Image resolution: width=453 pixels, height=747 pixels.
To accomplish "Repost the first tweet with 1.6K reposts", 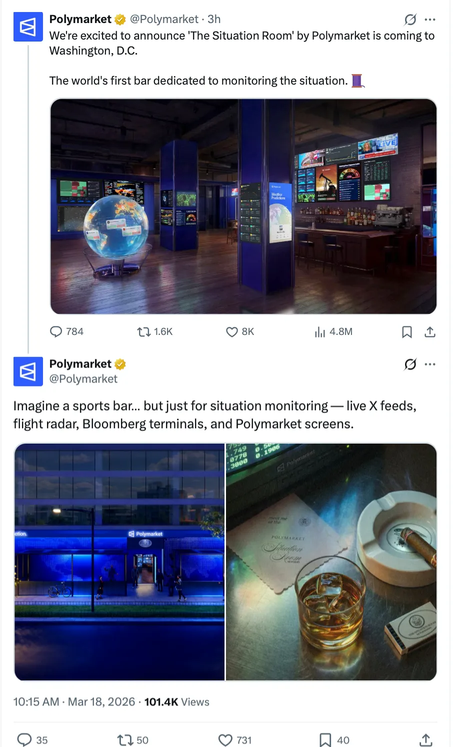I will (x=144, y=331).
